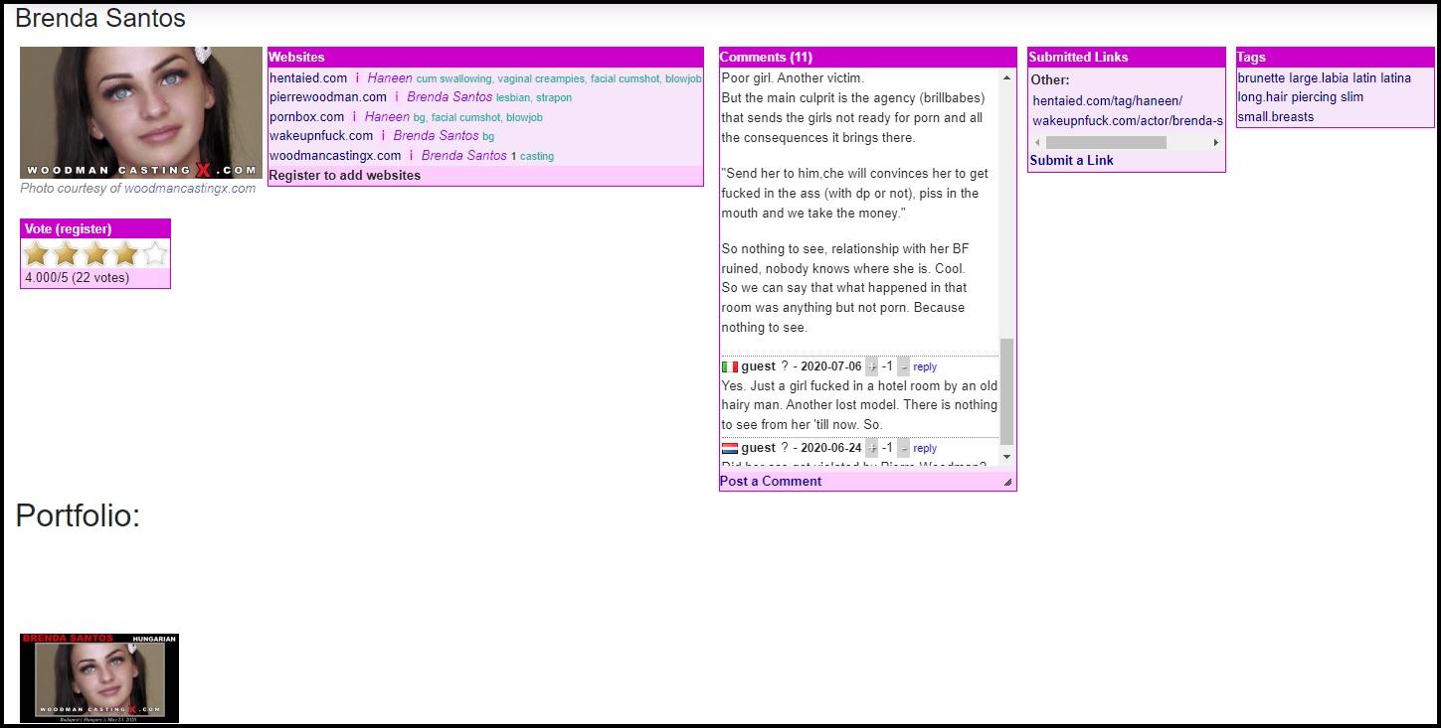1441x728 pixels.
Task: Open the Portfolio thumbnail image
Action: tap(99, 678)
